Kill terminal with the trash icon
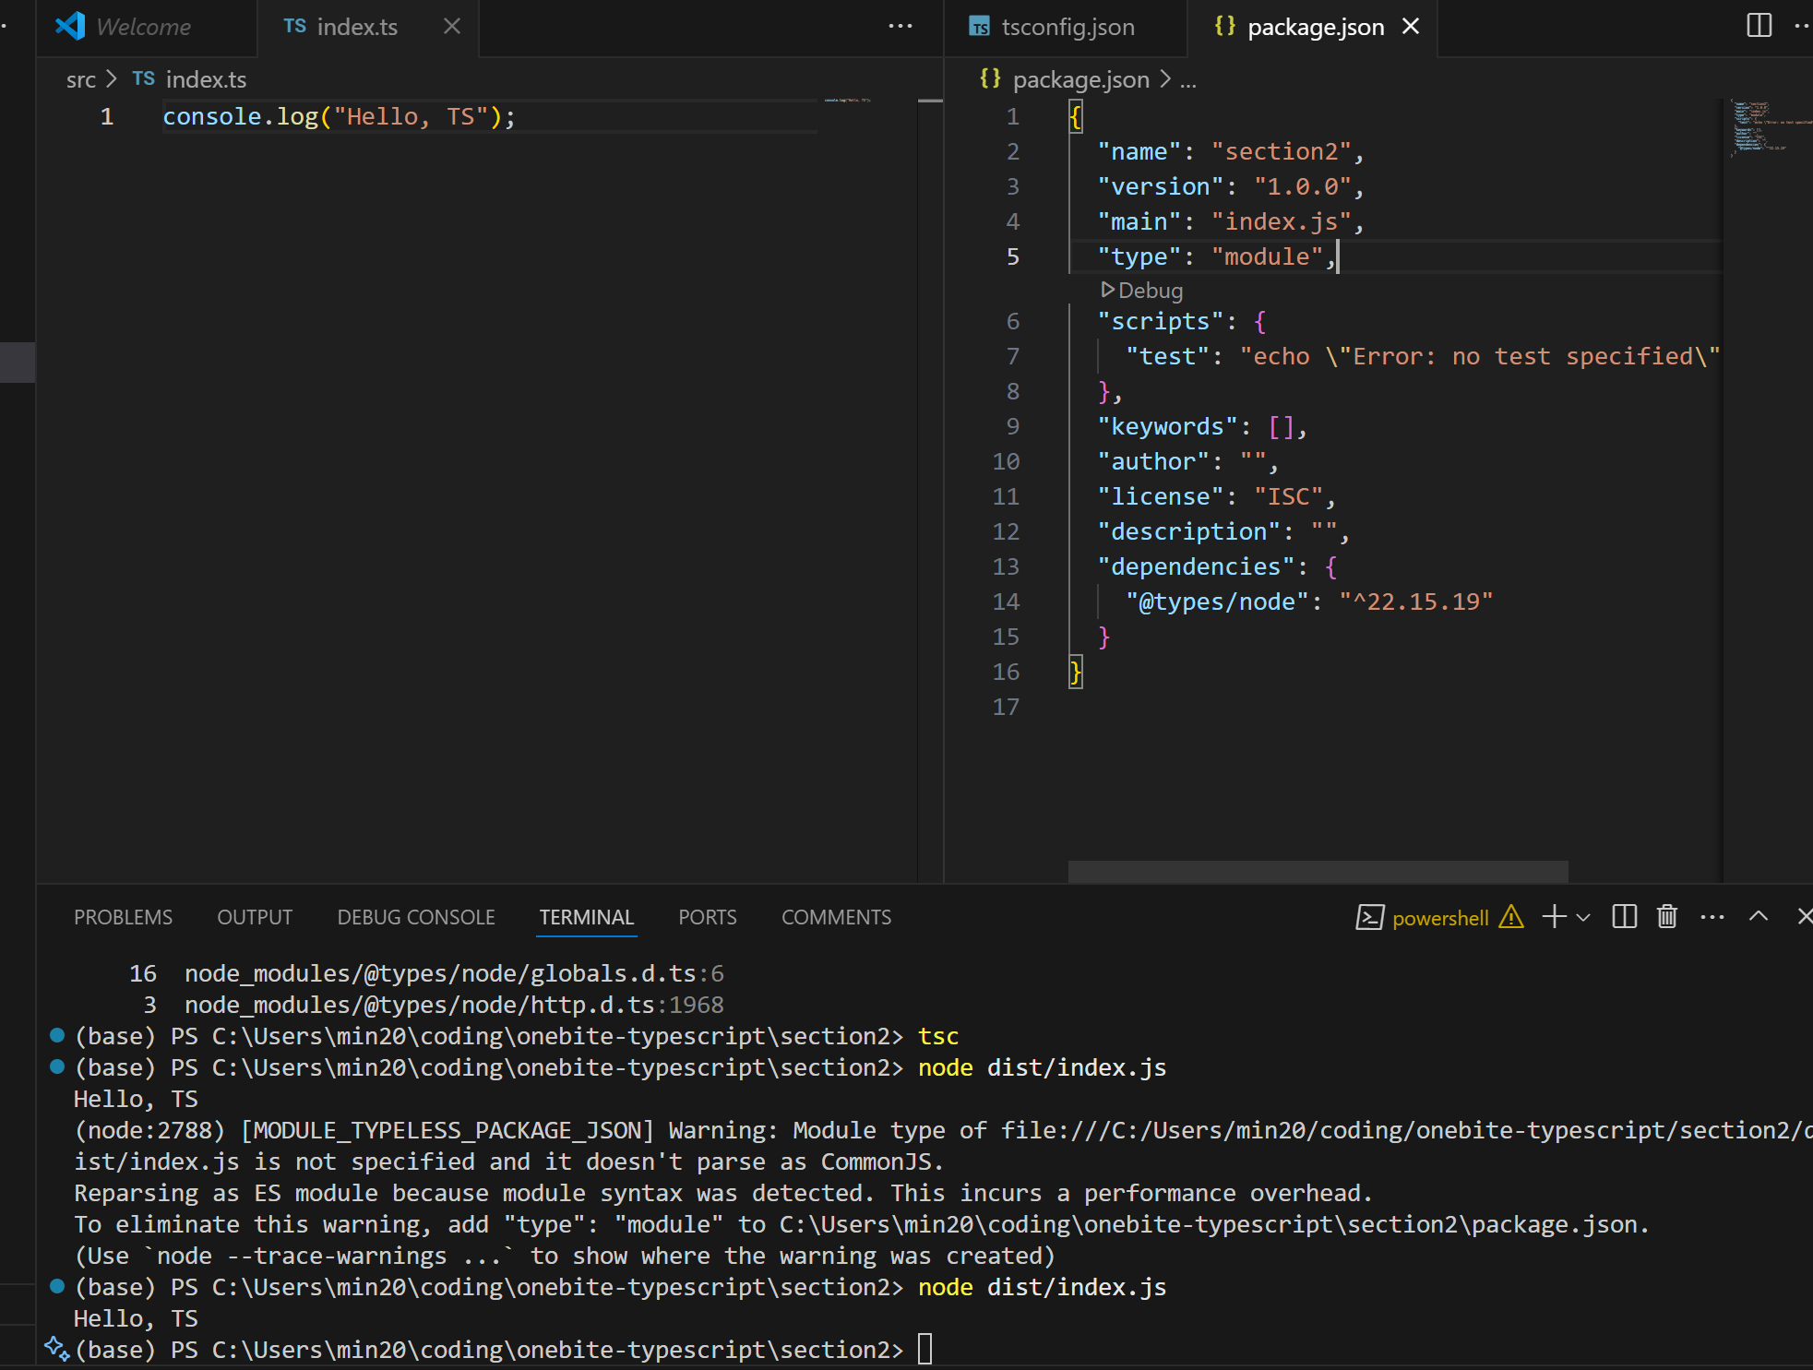Viewport: 1813px width, 1370px height. (x=1666, y=916)
